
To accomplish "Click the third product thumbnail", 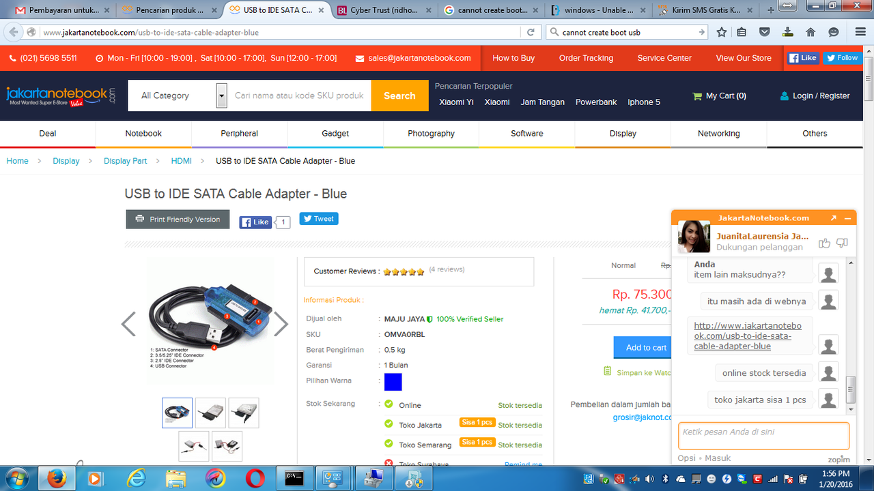I will [x=244, y=413].
